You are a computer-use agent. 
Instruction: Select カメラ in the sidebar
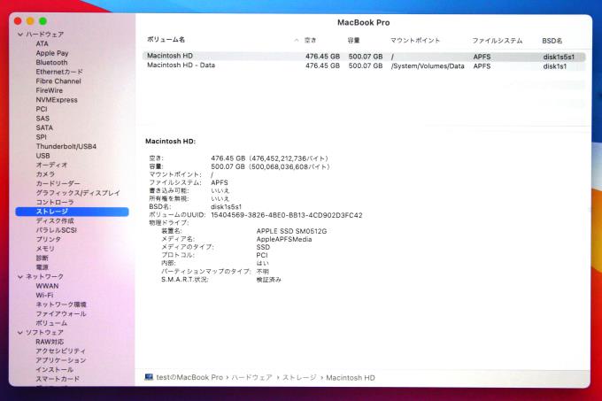(45, 174)
